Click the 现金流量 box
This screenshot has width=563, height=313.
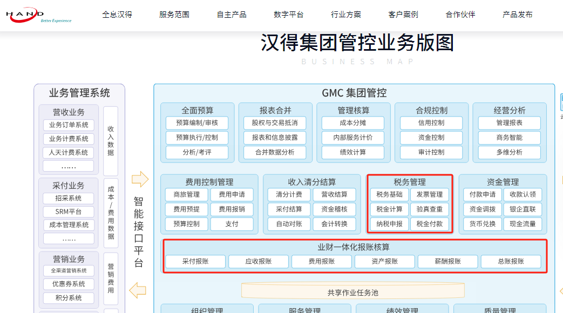click(523, 224)
